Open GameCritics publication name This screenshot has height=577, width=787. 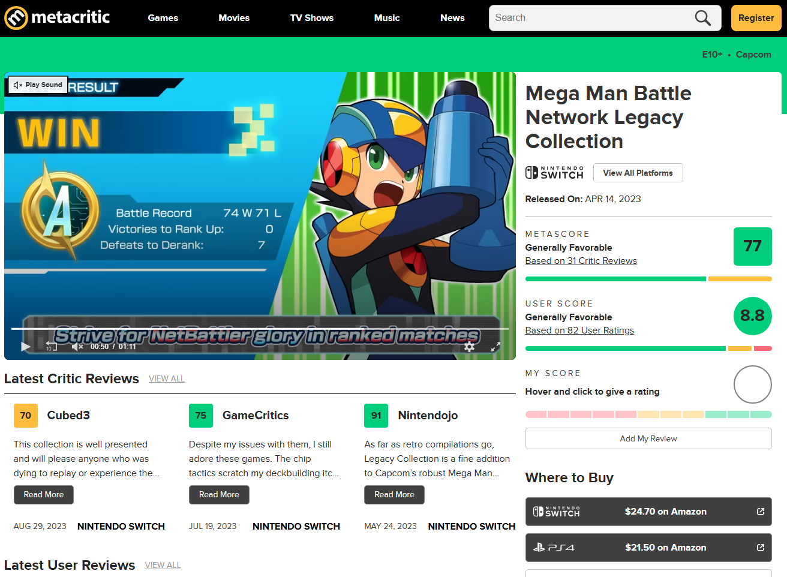click(x=256, y=416)
